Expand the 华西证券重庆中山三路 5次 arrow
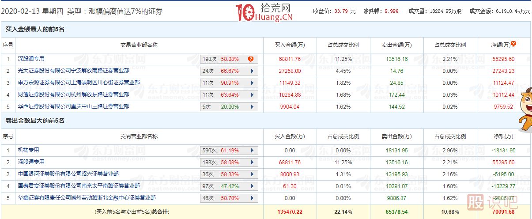This screenshot has height=219, width=532. (252, 107)
